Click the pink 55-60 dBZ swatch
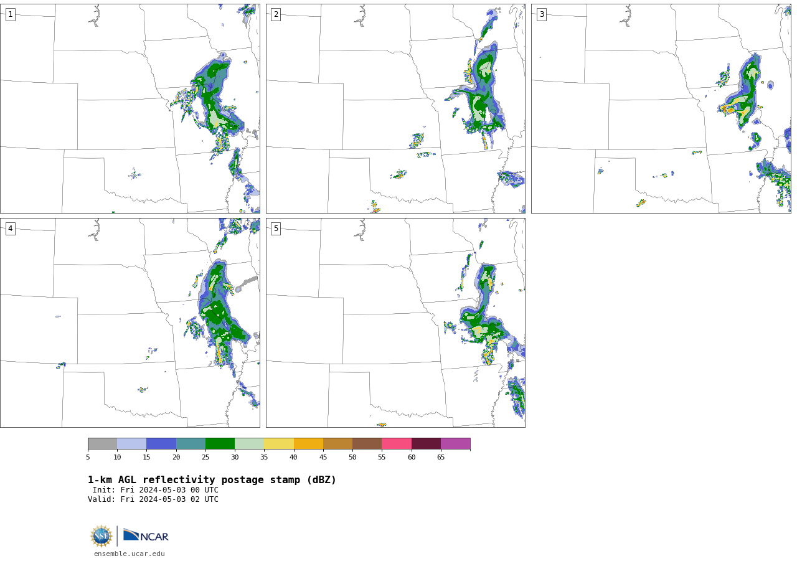The height and width of the screenshot is (561, 797). pos(397,443)
